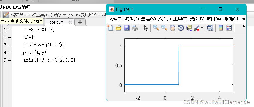This screenshot has height=107, width=254.
Task: Minimize the Figure 1 window
Action: pyautogui.click(x=204, y=9)
